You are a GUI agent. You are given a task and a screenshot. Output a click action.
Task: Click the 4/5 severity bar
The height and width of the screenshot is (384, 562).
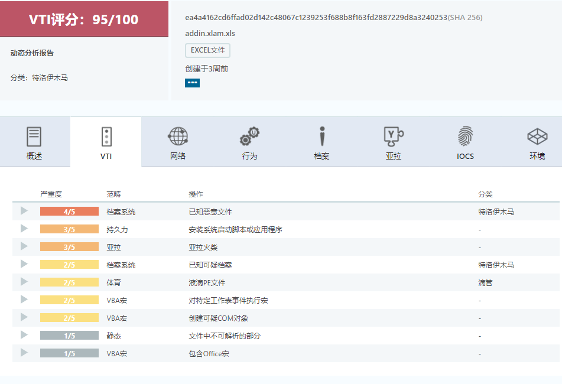(x=69, y=211)
